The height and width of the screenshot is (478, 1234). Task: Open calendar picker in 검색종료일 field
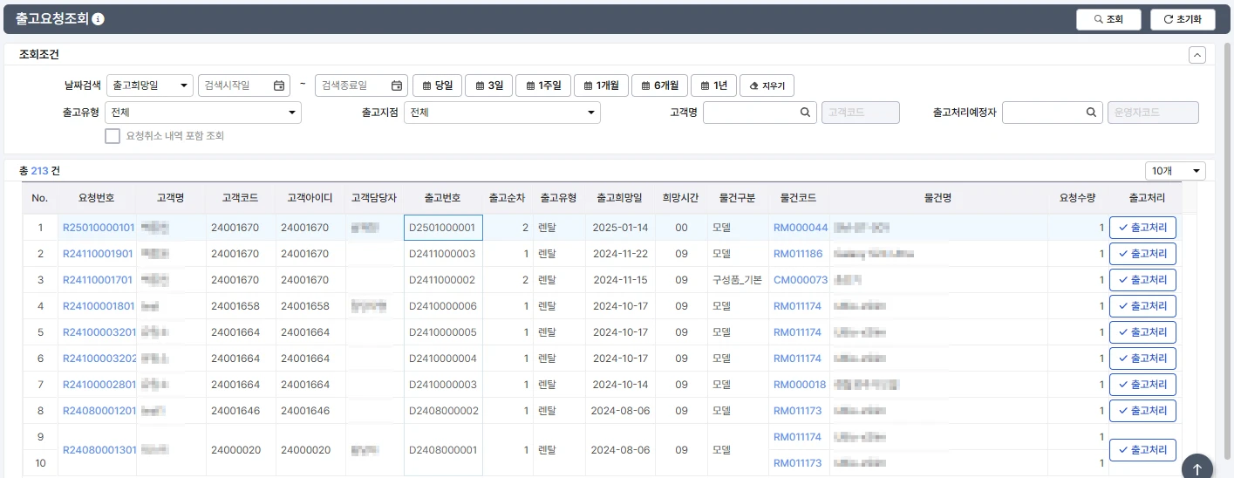click(397, 85)
